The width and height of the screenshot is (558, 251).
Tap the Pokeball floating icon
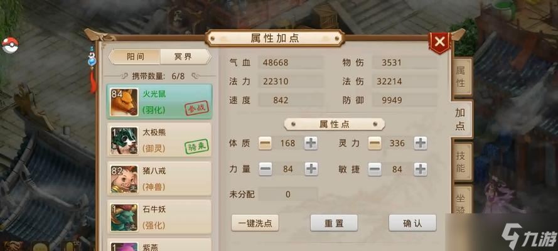coord(10,45)
